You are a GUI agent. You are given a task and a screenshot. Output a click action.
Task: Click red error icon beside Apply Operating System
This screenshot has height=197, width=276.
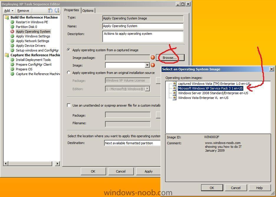12,32
